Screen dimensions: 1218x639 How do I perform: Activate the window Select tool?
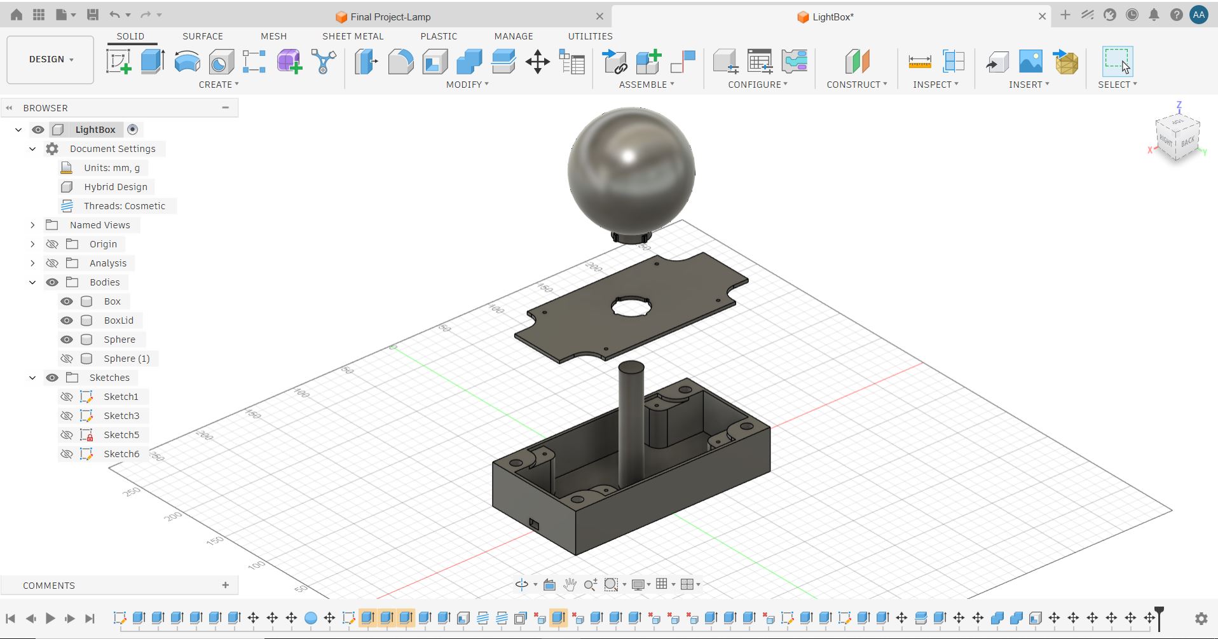(1118, 62)
